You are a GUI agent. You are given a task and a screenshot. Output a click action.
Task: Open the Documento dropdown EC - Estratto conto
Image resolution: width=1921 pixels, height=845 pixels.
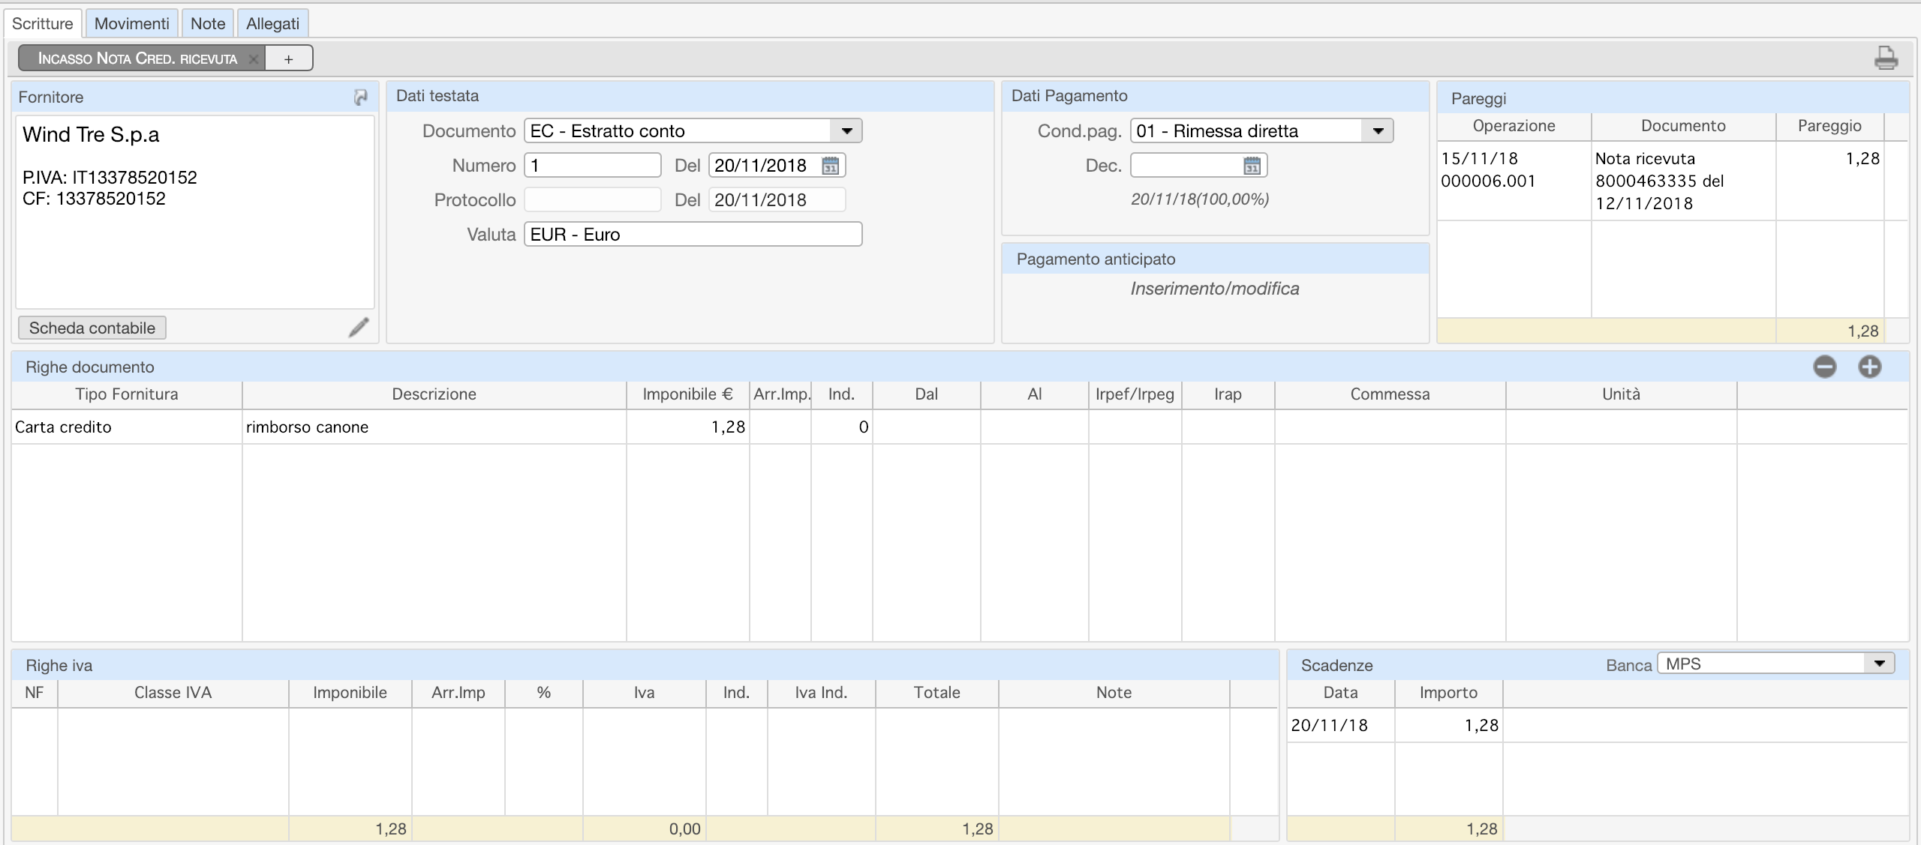click(x=693, y=131)
